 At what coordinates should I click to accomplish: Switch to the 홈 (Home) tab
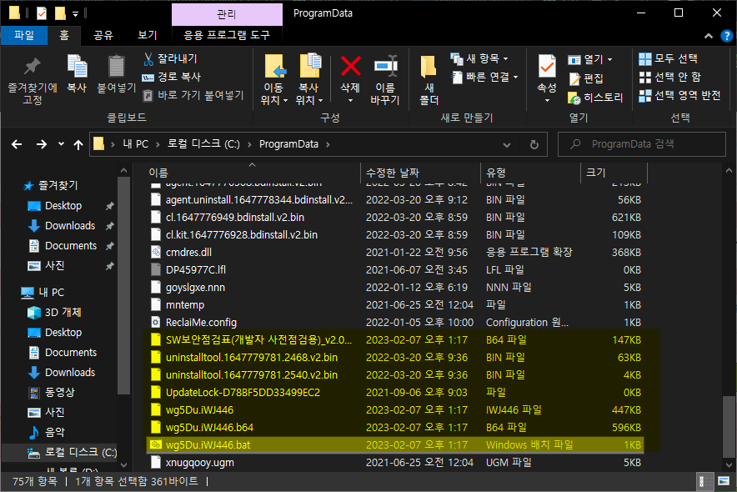(64, 35)
